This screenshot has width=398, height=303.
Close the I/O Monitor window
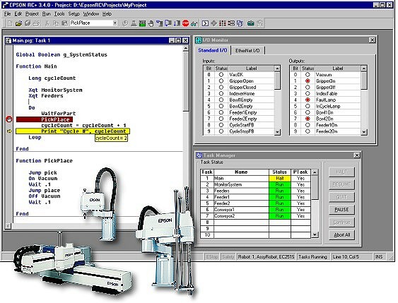coord(372,40)
